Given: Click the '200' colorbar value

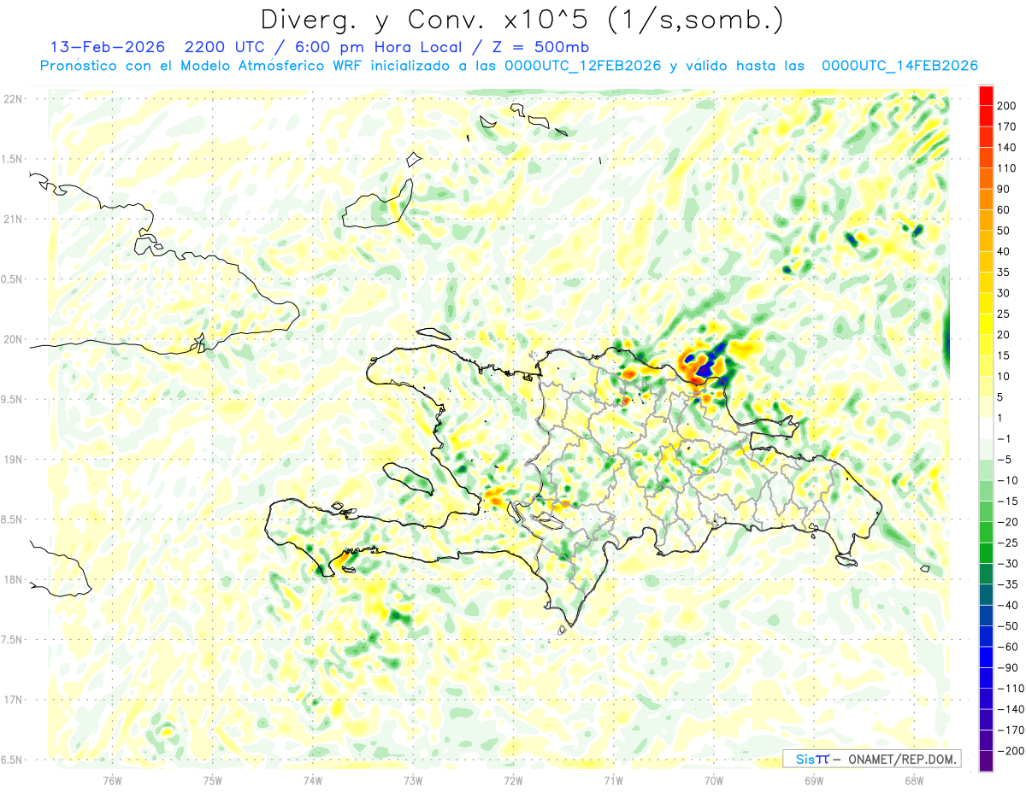Looking at the screenshot, I should coord(1007,106).
